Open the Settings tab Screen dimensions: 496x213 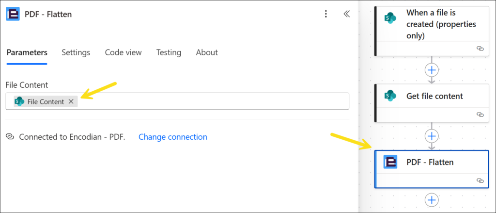pos(76,52)
